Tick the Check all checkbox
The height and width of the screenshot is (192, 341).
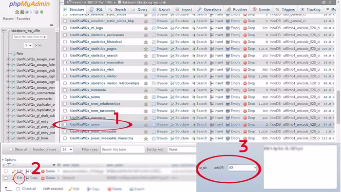pos(19,189)
